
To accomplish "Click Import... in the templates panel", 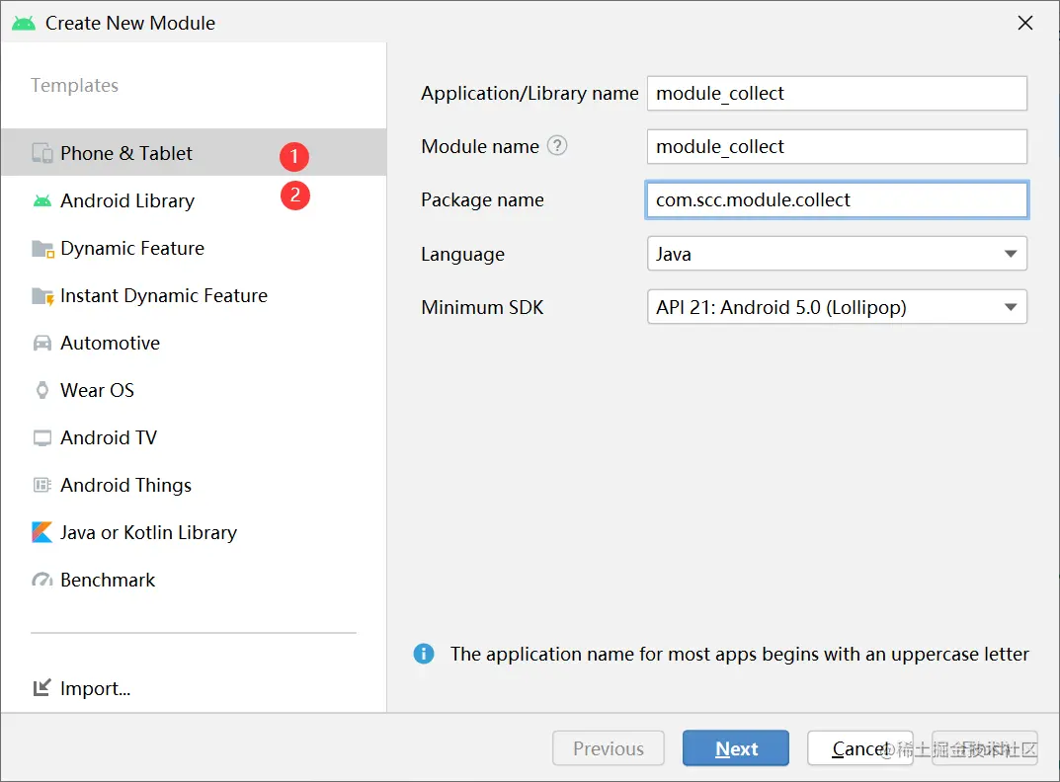I will (95, 688).
